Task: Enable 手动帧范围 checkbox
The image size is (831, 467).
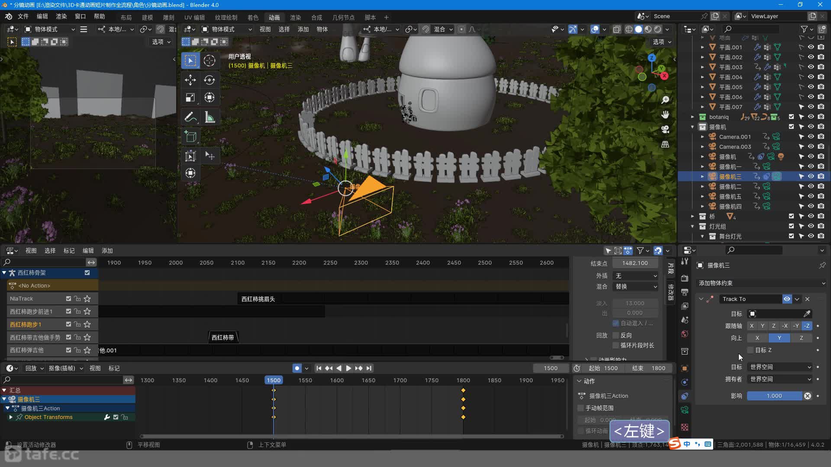Action: [581, 408]
